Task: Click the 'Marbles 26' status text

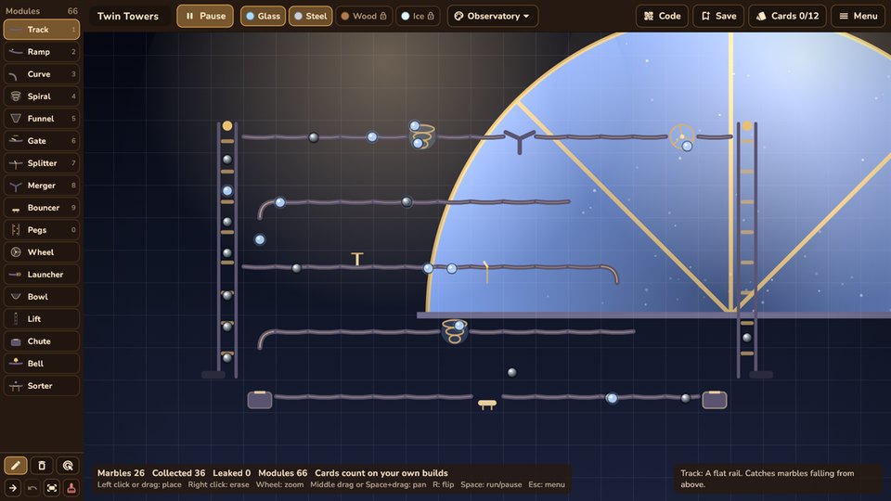Action: [x=121, y=472]
